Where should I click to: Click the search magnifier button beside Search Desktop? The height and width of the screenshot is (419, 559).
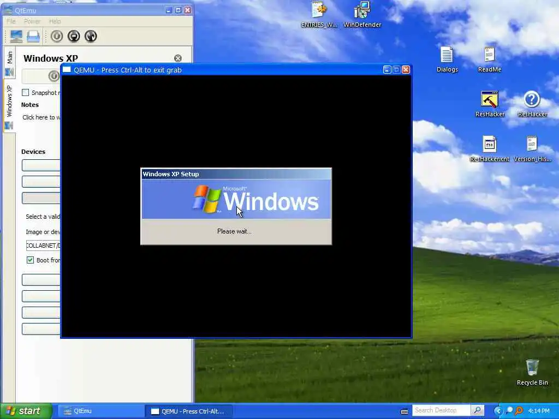click(x=477, y=410)
